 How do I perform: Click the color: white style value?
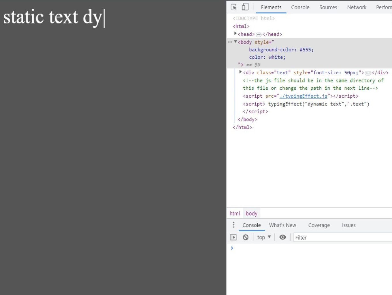267,57
